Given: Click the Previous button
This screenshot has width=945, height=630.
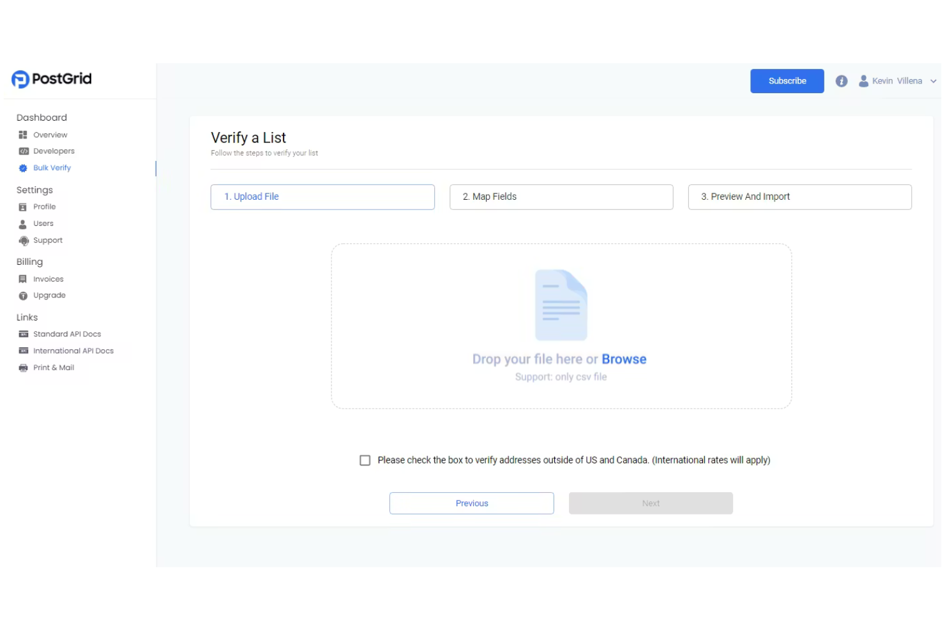Looking at the screenshot, I should pyautogui.click(x=471, y=503).
